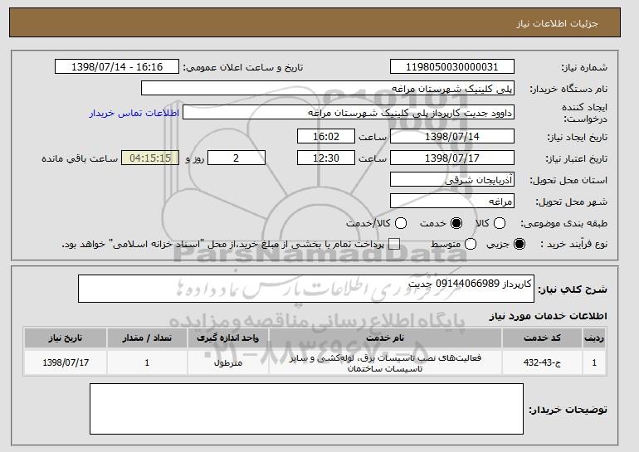The image size is (639, 452).
Task: Select the کالا radio button
Action: click(500, 223)
